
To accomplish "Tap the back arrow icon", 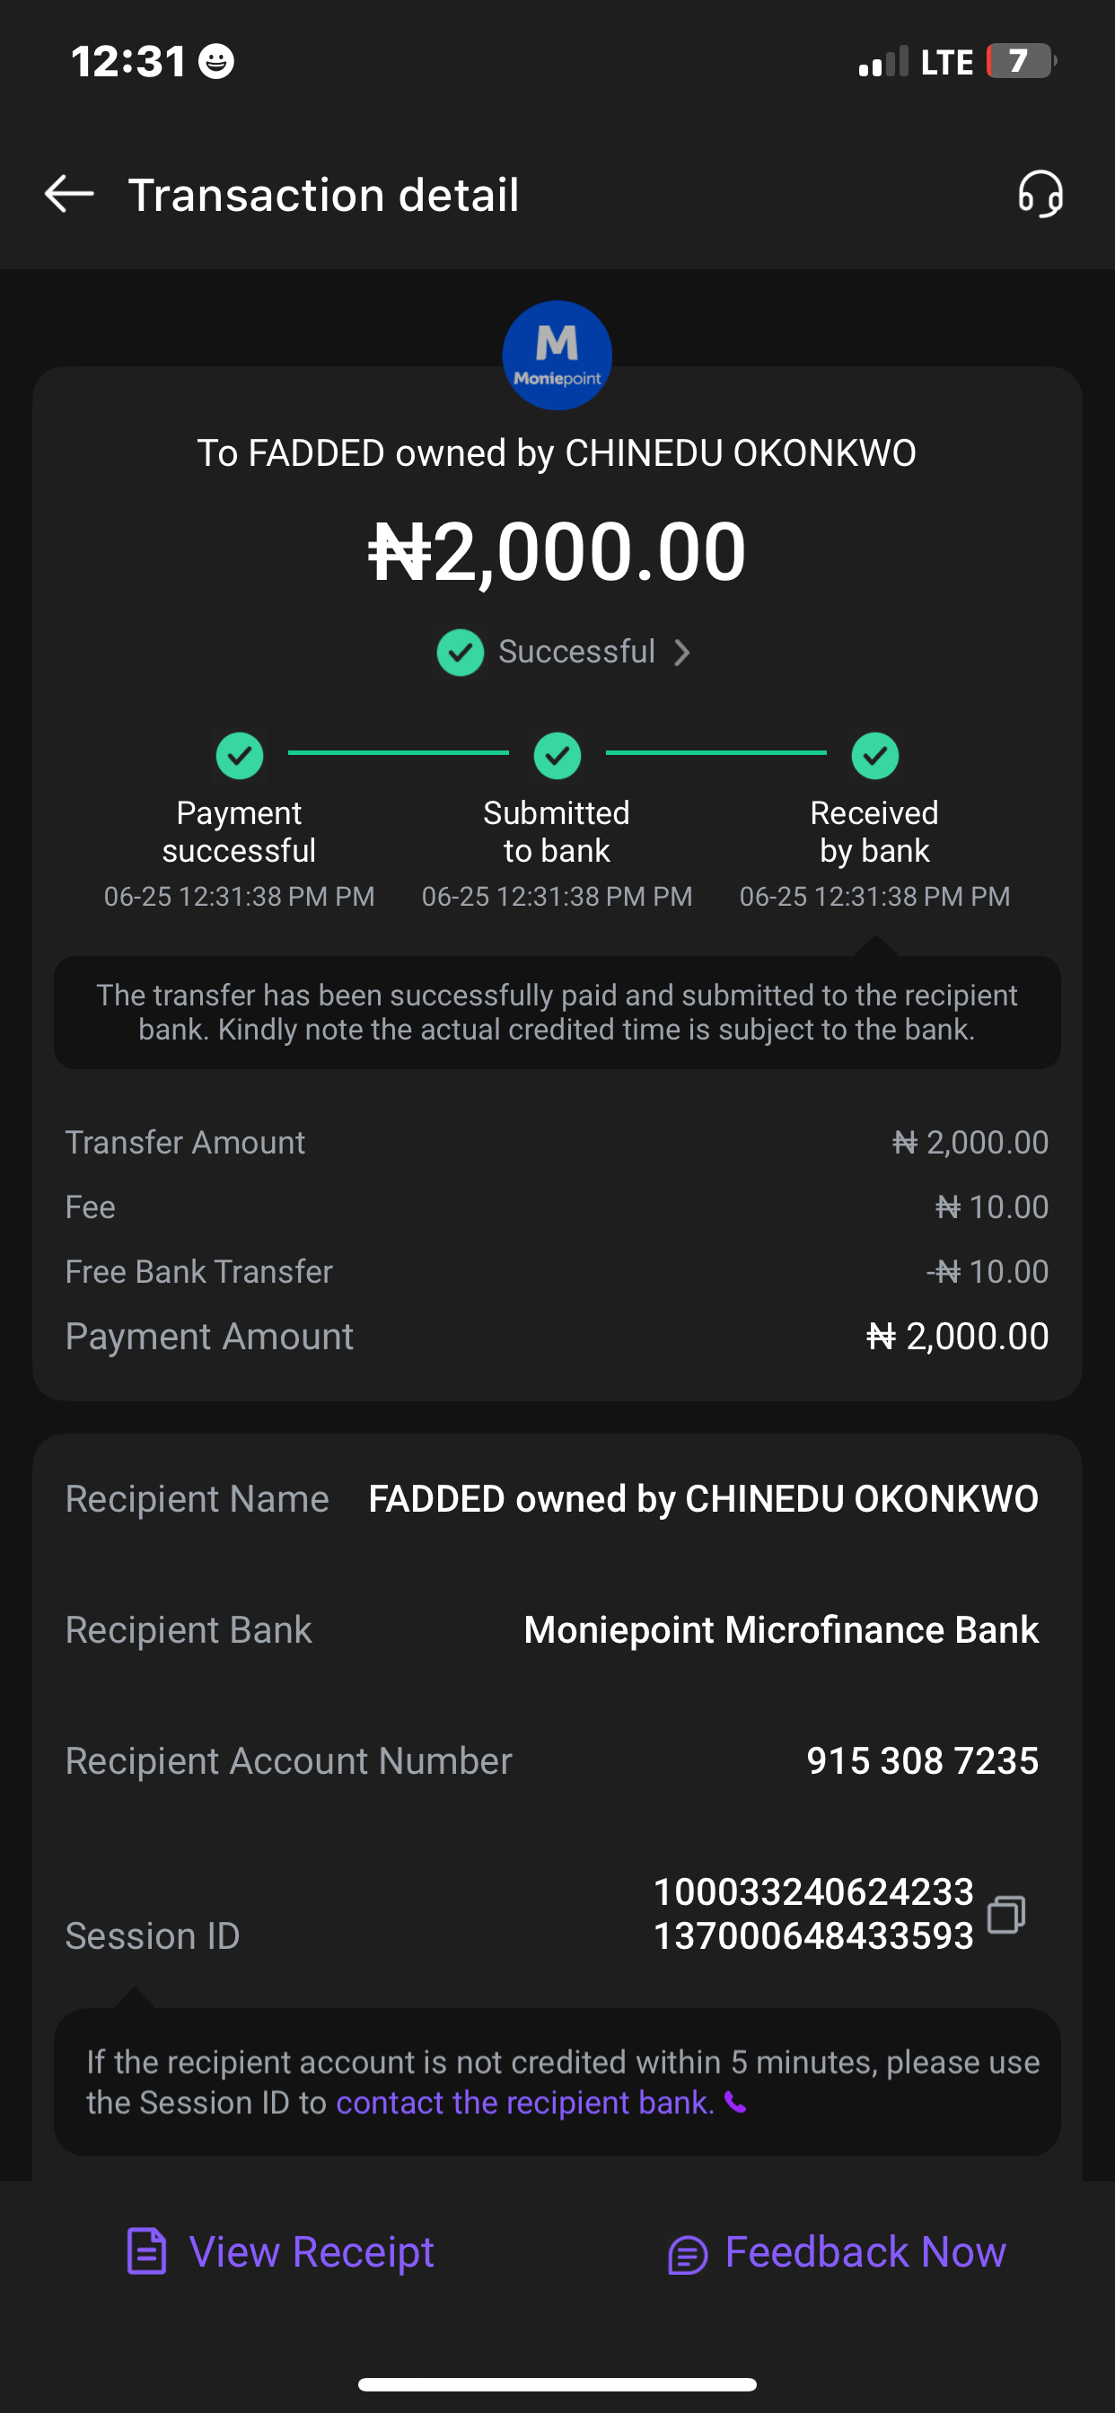I will click(x=69, y=194).
